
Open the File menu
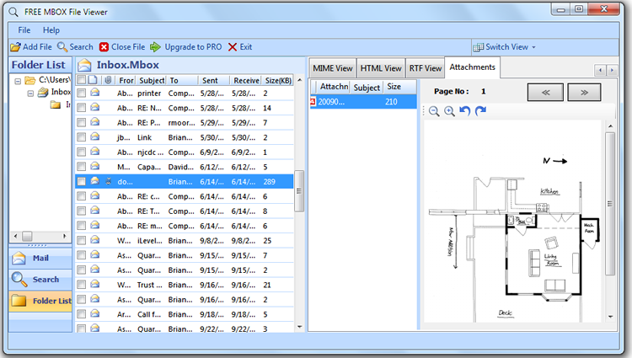[24, 30]
